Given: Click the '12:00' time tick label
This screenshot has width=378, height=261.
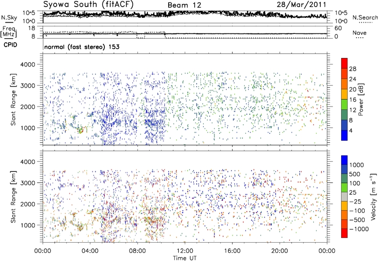Looking at the screenshot, I should 185,251.
